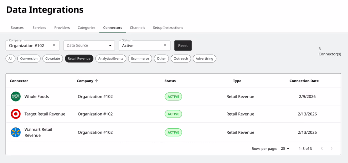
Task: Open the Providers tab
Action: 62,28
